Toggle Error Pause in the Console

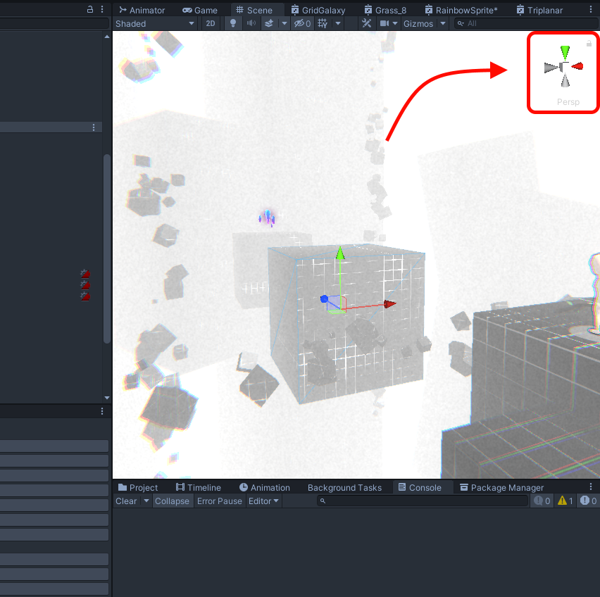pos(219,501)
